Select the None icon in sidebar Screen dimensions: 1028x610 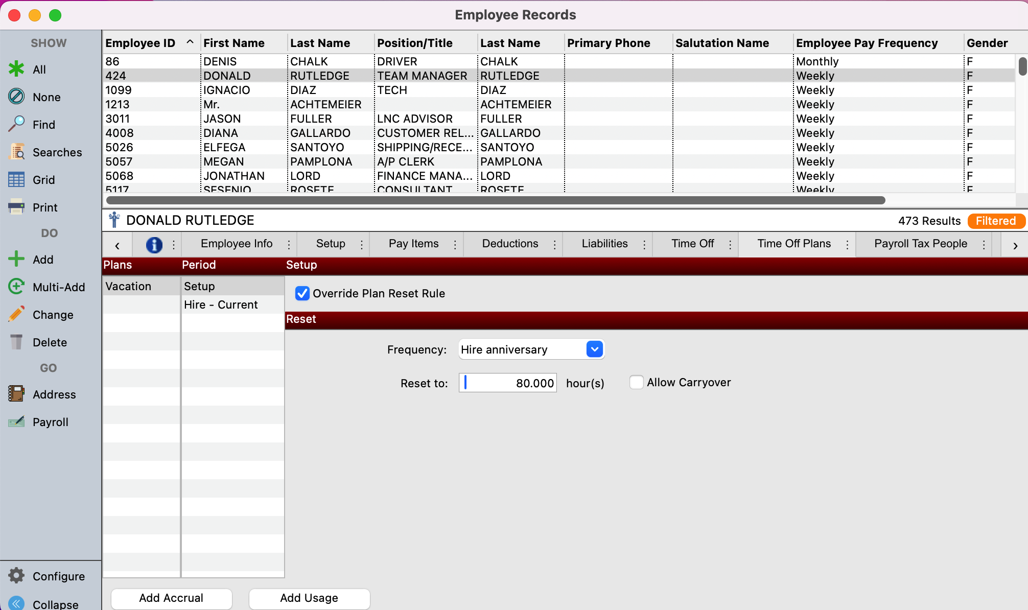point(16,97)
